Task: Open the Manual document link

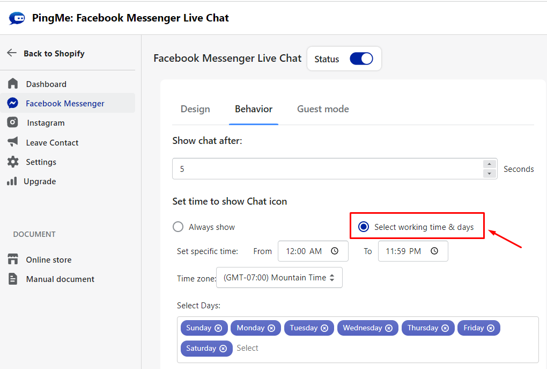Action: [60, 279]
